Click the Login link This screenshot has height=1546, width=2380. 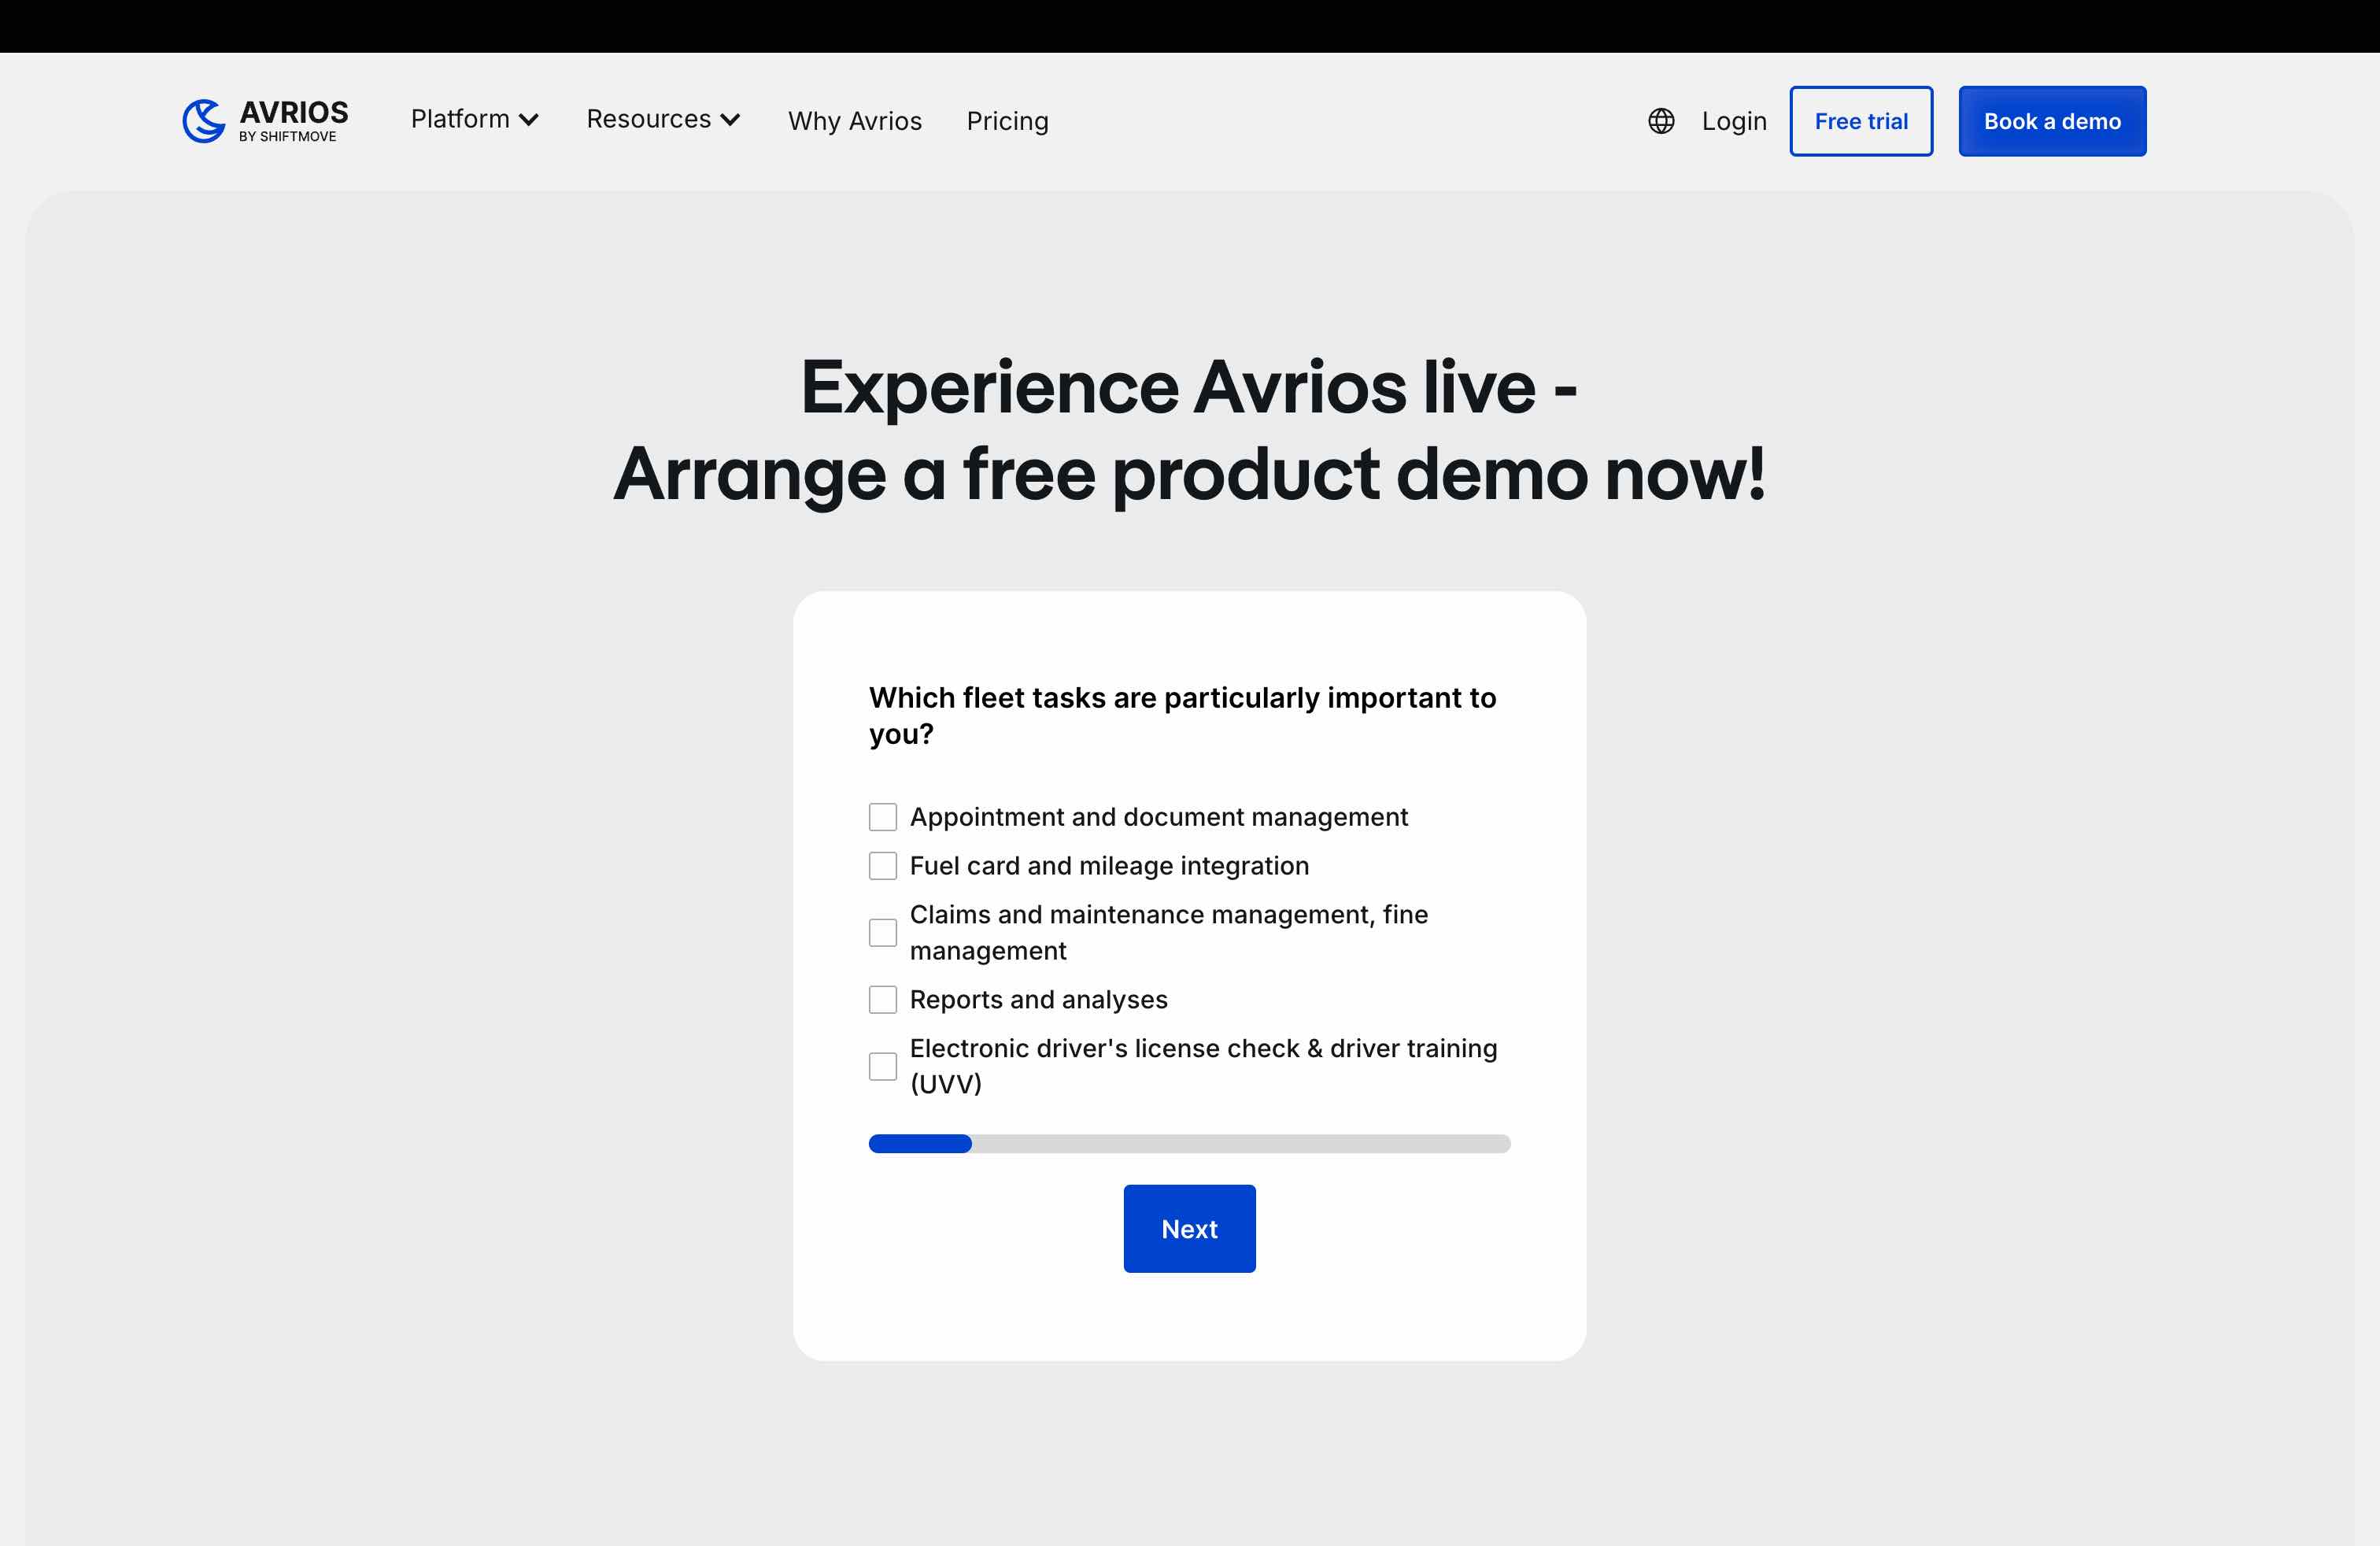(x=1733, y=120)
